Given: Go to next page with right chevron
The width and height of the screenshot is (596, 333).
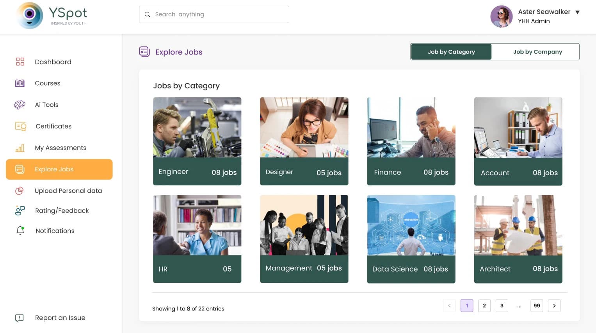Looking at the screenshot, I should 554,306.
